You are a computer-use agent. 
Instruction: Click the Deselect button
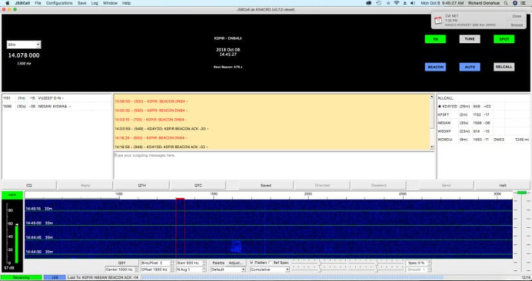point(378,185)
